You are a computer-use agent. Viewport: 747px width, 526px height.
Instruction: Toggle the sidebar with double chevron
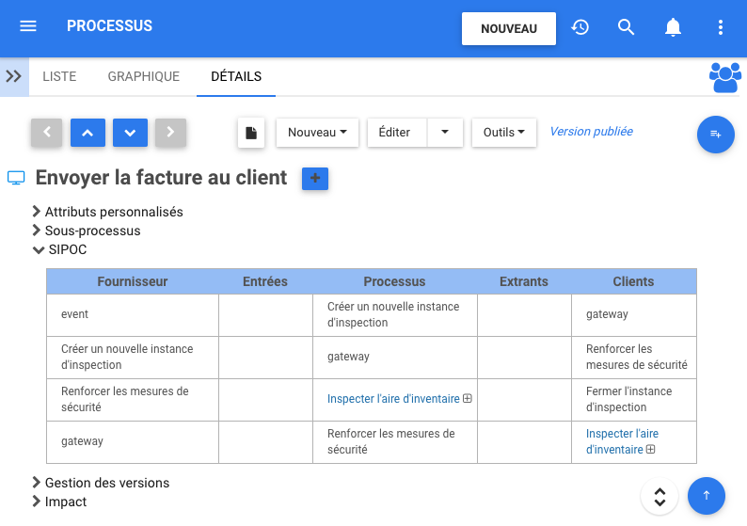coord(14,76)
